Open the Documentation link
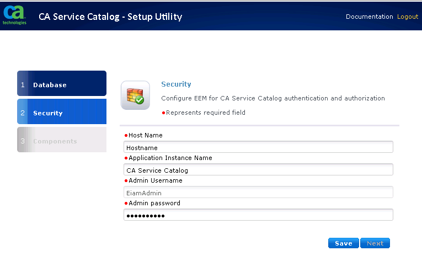422x256 pixels. (x=369, y=17)
